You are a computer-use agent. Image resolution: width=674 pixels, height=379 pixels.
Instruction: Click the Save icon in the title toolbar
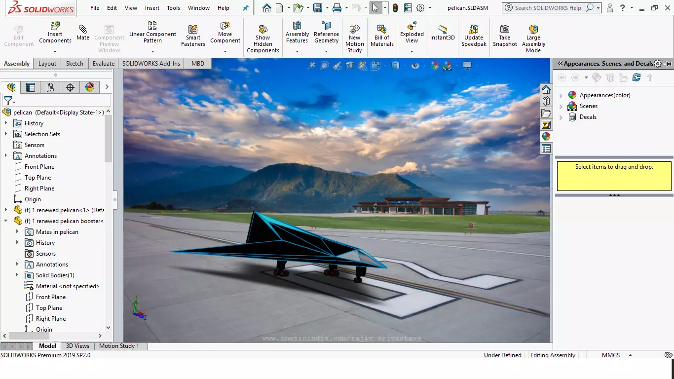click(x=318, y=8)
